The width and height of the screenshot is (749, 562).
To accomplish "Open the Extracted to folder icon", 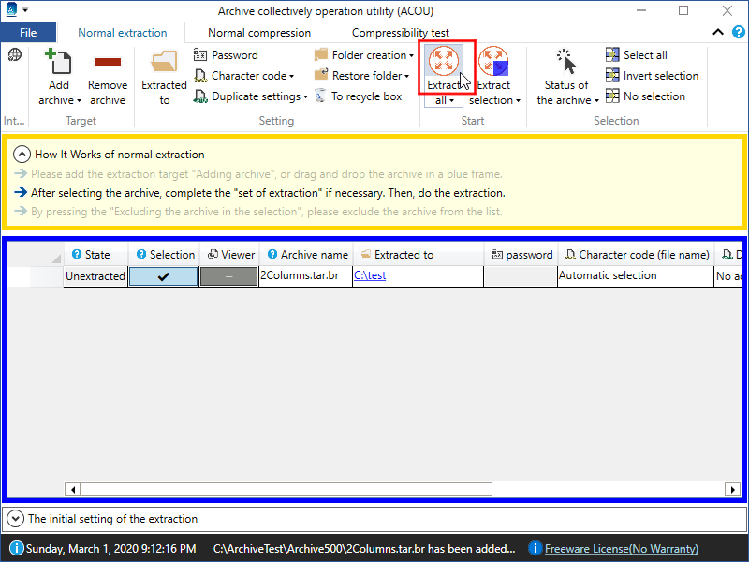I will coord(165,63).
